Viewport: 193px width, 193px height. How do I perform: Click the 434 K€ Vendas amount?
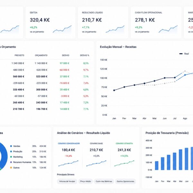(x=43, y=146)
